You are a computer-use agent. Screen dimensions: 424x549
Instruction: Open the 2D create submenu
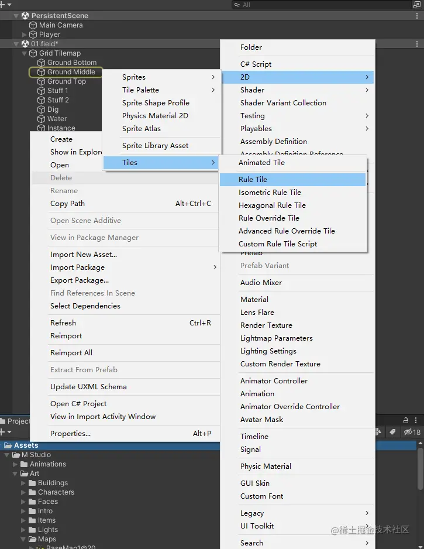click(x=298, y=77)
